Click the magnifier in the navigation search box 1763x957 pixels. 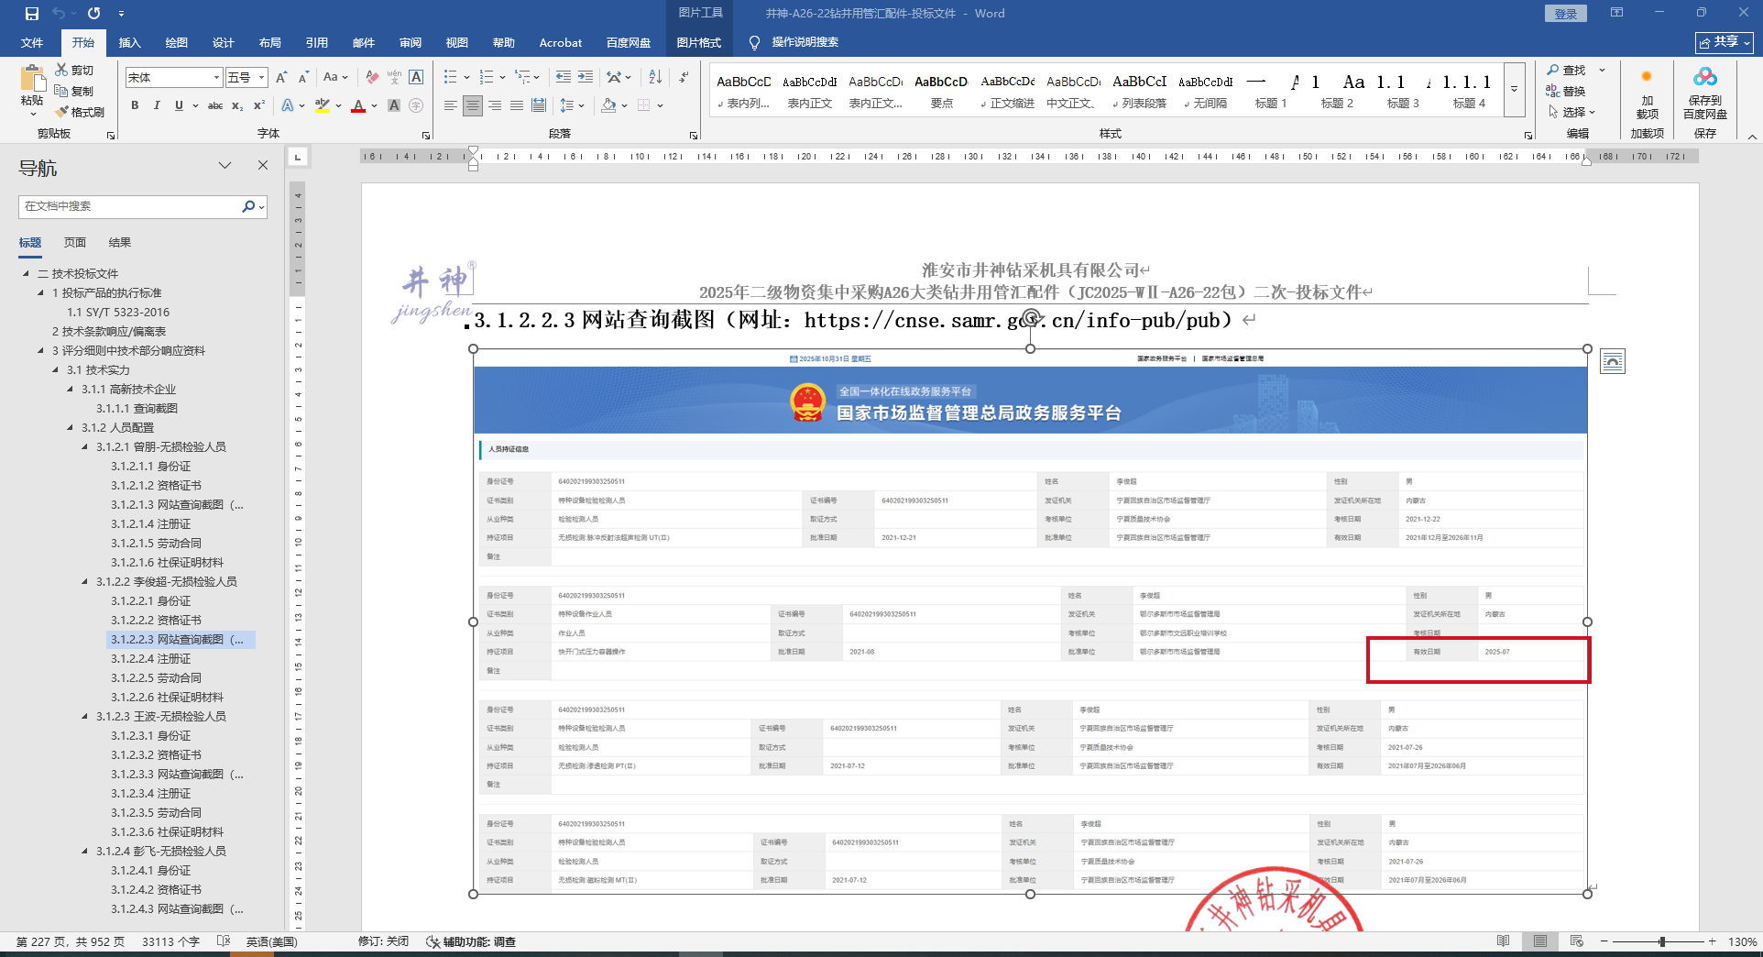point(248,206)
